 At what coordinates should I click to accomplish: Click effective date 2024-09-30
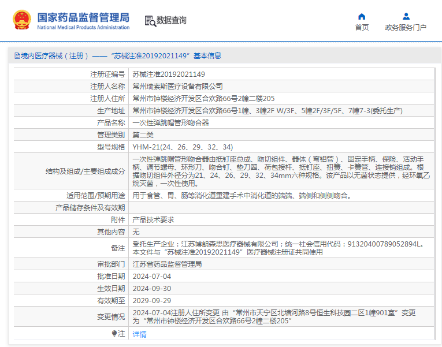pos(151,289)
